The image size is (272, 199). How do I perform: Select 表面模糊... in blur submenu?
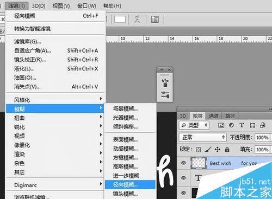[130, 139]
